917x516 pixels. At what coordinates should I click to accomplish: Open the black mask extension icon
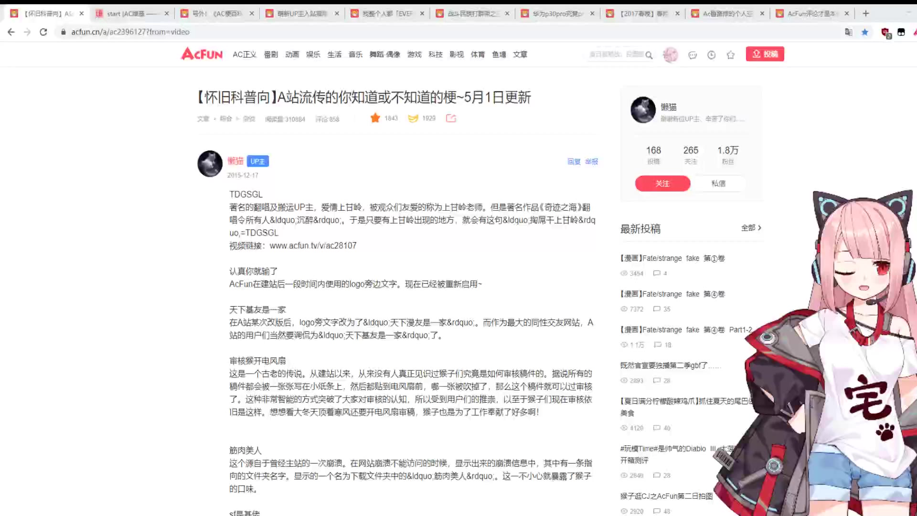tap(901, 32)
